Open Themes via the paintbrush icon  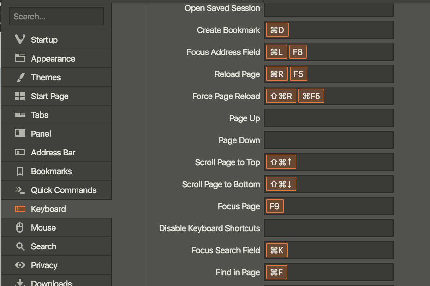click(20, 77)
